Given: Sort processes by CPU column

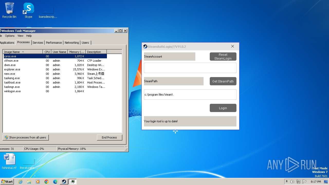Looking at the screenshot, I should click(x=47, y=52).
